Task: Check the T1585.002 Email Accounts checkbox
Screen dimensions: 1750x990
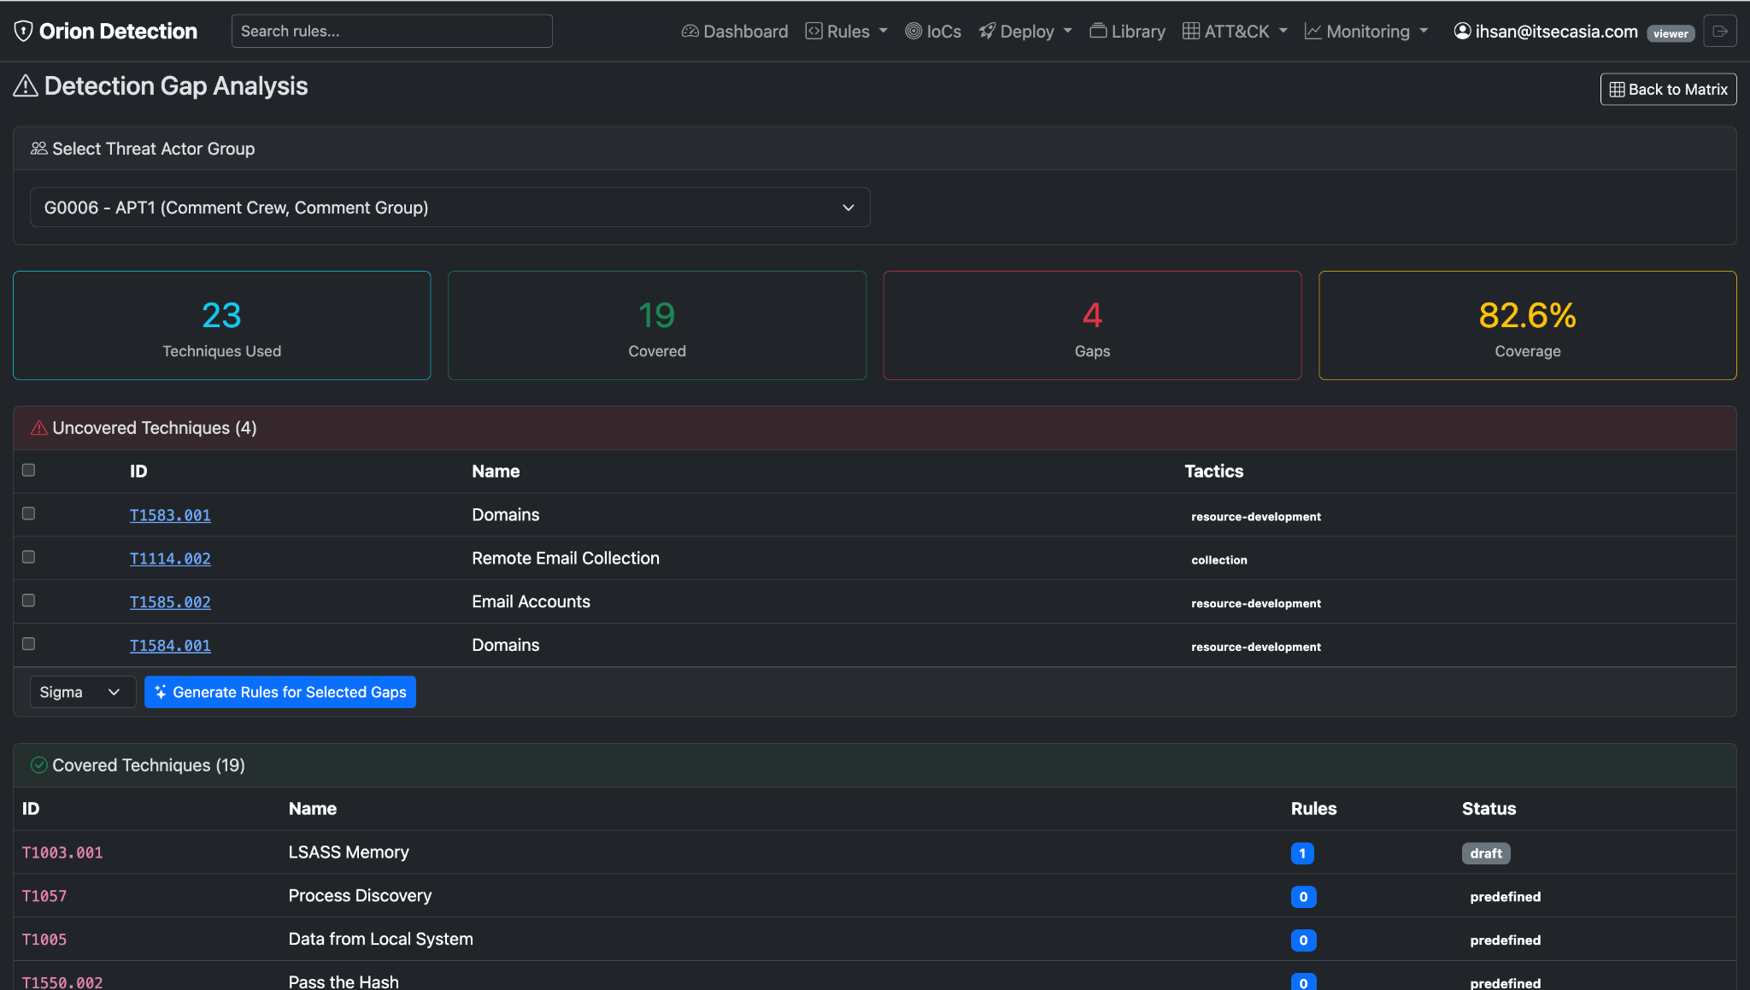Action: 29,600
